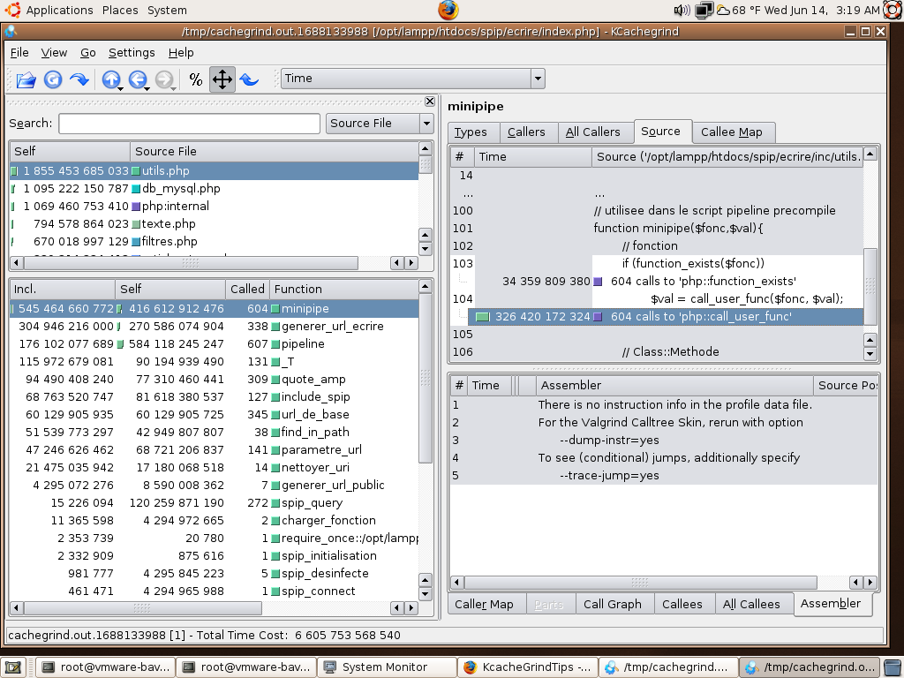Select the quote_amp function row
904x678 pixels.
214,380
